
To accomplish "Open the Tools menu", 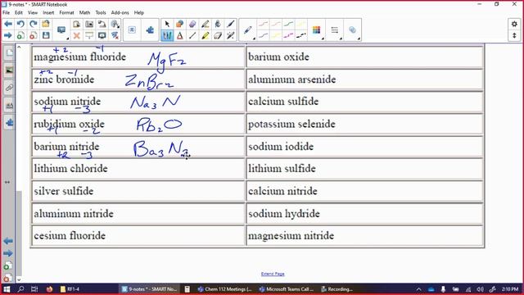I will (x=101, y=13).
